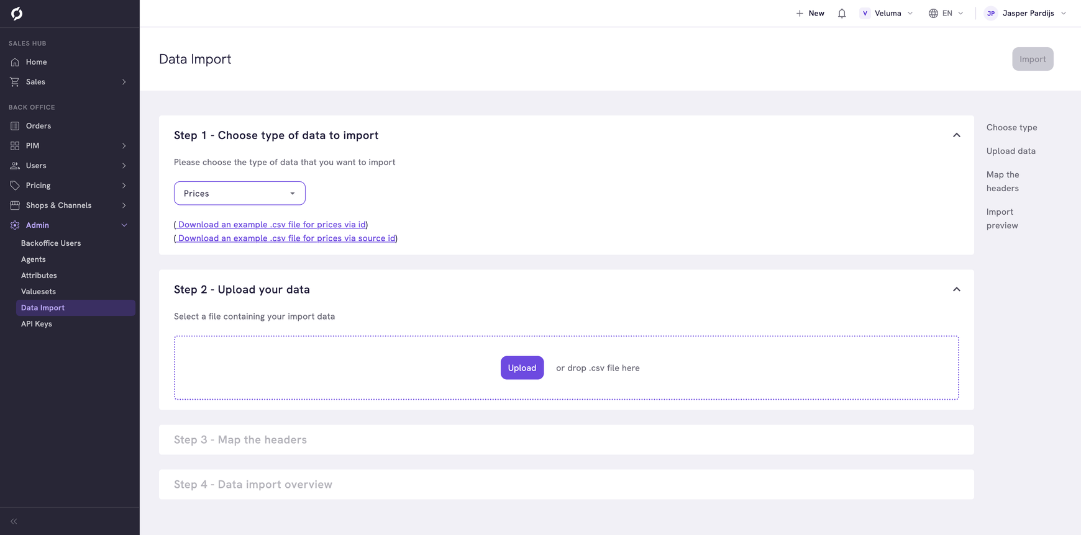Open the EN language dropdown

946,13
